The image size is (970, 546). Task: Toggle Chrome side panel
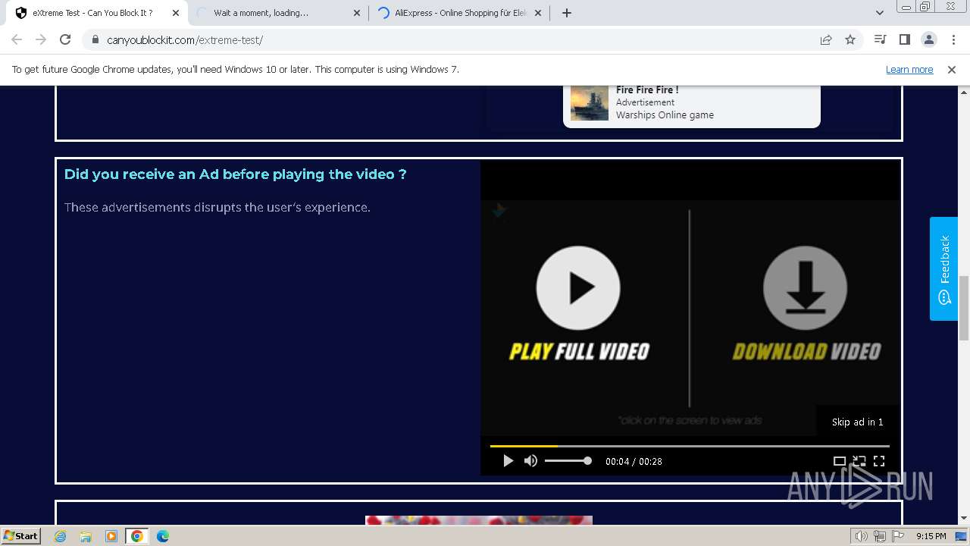tap(904, 39)
